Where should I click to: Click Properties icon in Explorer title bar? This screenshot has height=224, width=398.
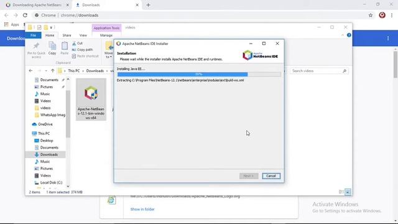(39, 27)
